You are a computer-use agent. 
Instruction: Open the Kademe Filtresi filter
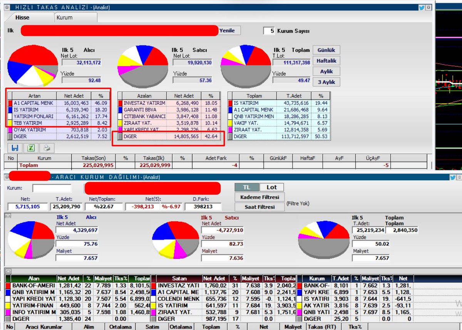tap(259, 197)
